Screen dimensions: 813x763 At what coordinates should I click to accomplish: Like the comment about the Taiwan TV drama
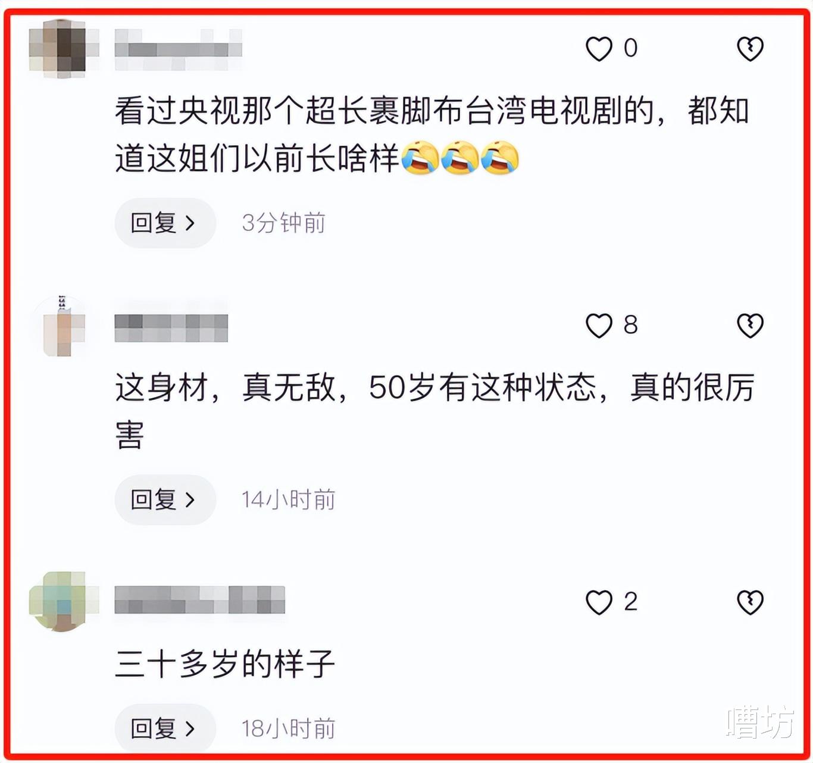599,49
